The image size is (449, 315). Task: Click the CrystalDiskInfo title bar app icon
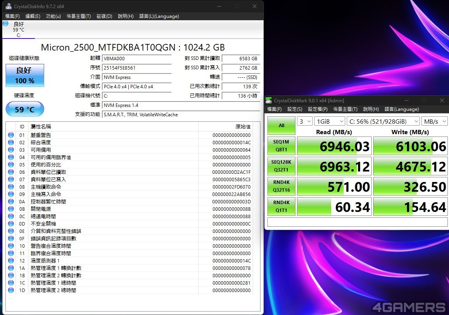[8, 6]
